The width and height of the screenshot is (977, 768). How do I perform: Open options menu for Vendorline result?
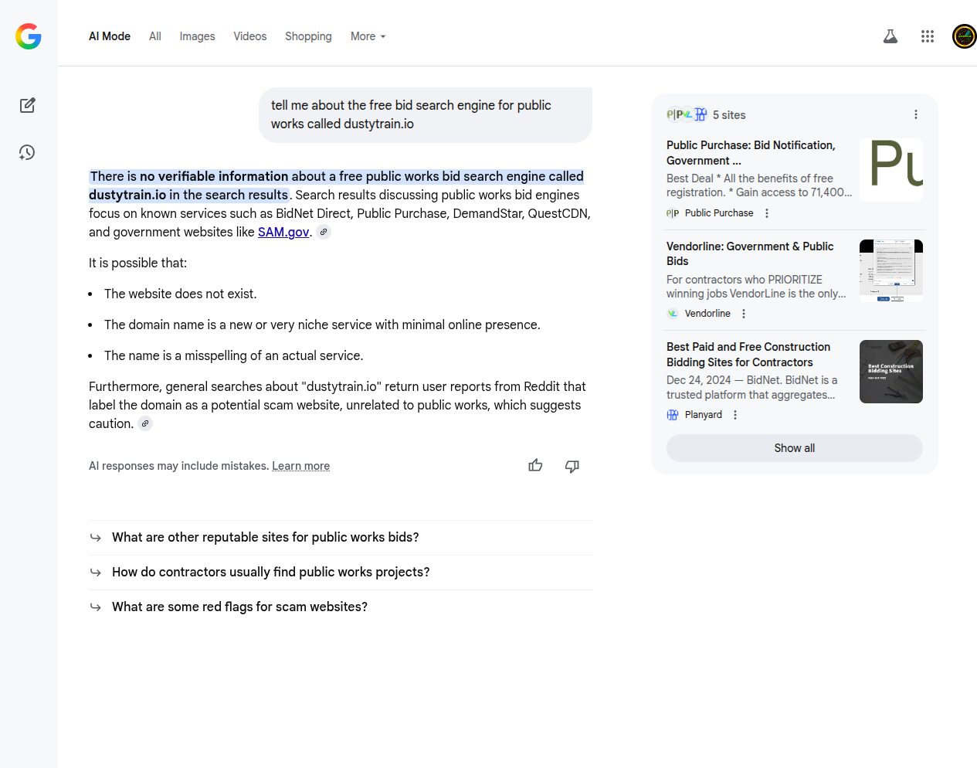coord(744,314)
